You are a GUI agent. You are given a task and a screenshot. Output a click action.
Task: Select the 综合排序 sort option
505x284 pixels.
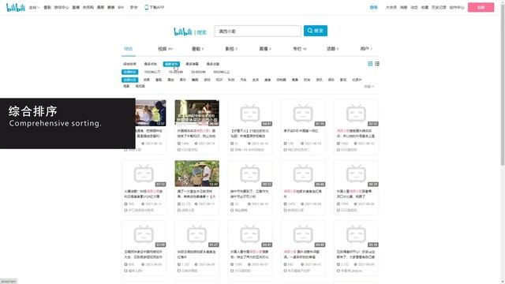129,64
